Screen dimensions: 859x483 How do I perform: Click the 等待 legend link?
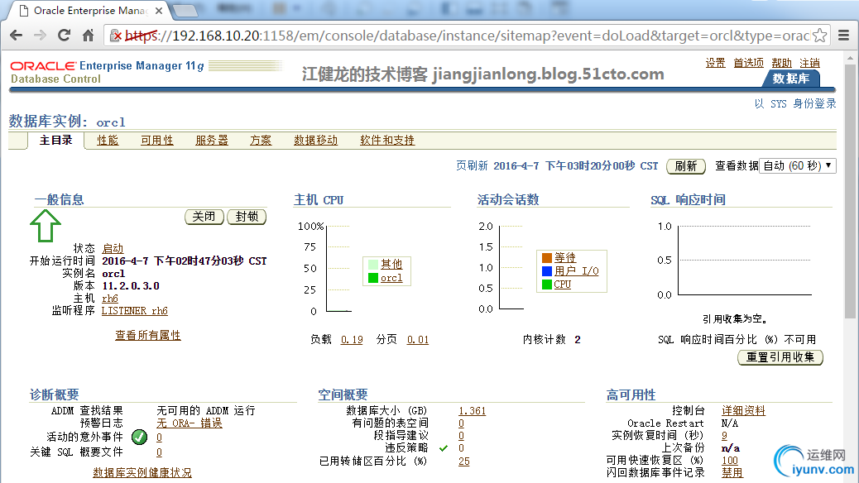coord(565,257)
